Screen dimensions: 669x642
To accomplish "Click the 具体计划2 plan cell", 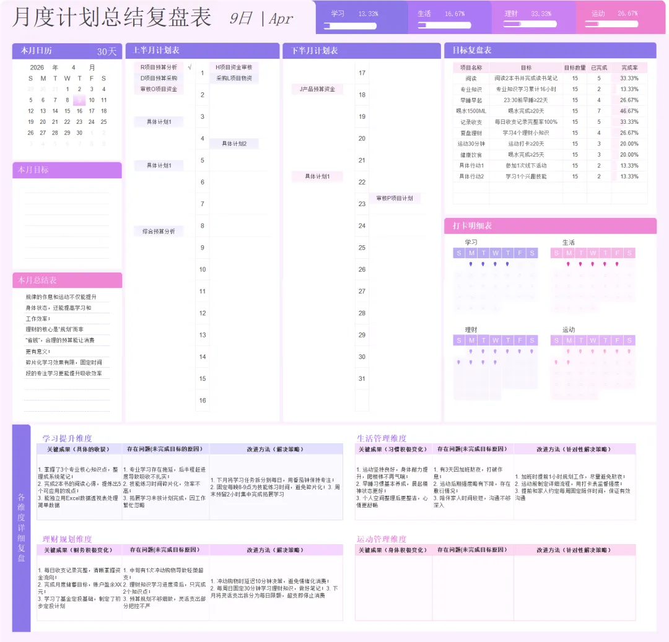I will coord(234,144).
